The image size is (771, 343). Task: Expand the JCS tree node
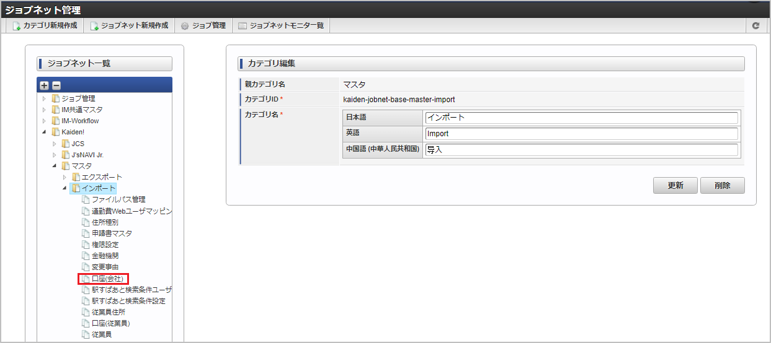54,144
